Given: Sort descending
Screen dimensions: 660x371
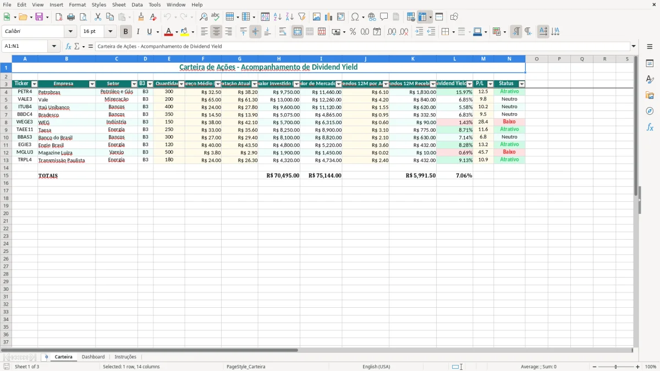Looking at the screenshot, I should coord(290,17).
